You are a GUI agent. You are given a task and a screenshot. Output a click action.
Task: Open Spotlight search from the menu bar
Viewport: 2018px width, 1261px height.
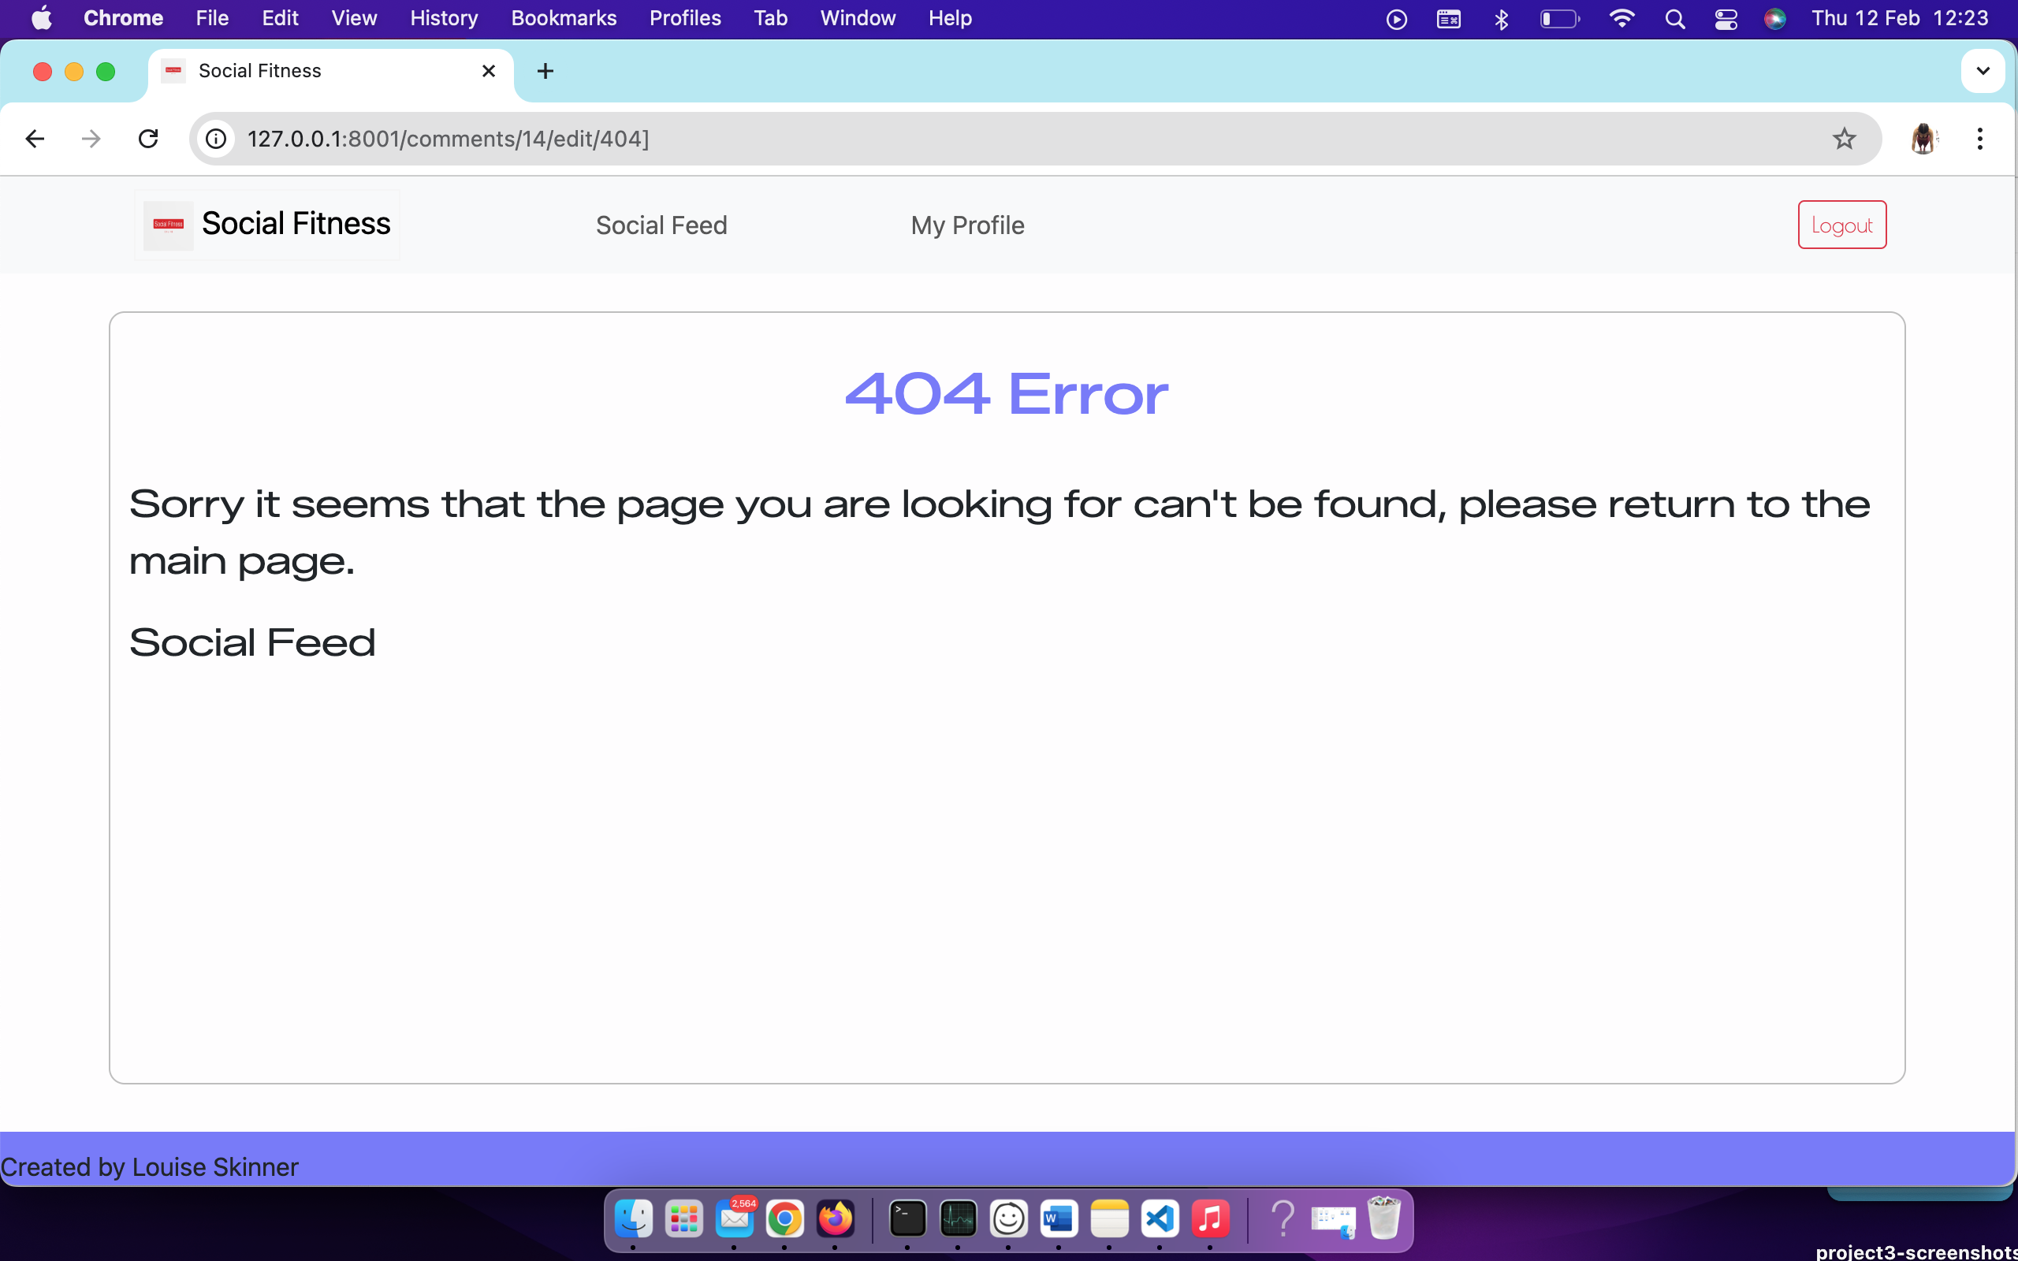pyautogui.click(x=1675, y=17)
